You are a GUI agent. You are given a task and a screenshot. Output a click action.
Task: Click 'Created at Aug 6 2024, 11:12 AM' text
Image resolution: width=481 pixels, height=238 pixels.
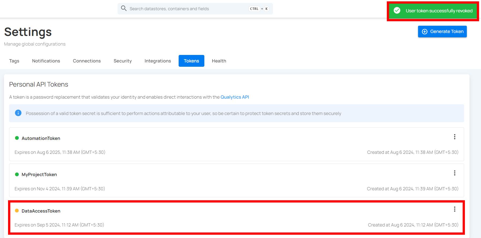(413, 225)
